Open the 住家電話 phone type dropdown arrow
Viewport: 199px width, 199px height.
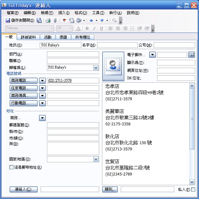pos(42,88)
